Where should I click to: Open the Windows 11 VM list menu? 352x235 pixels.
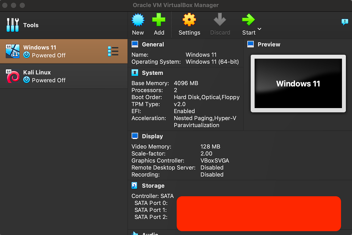[x=113, y=51]
